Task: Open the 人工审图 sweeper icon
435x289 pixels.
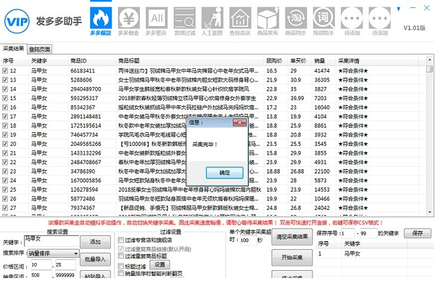Action: (x=212, y=21)
